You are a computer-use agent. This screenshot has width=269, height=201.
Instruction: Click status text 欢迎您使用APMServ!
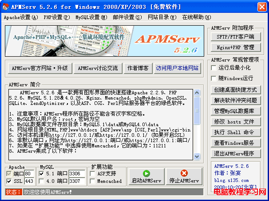47,192
